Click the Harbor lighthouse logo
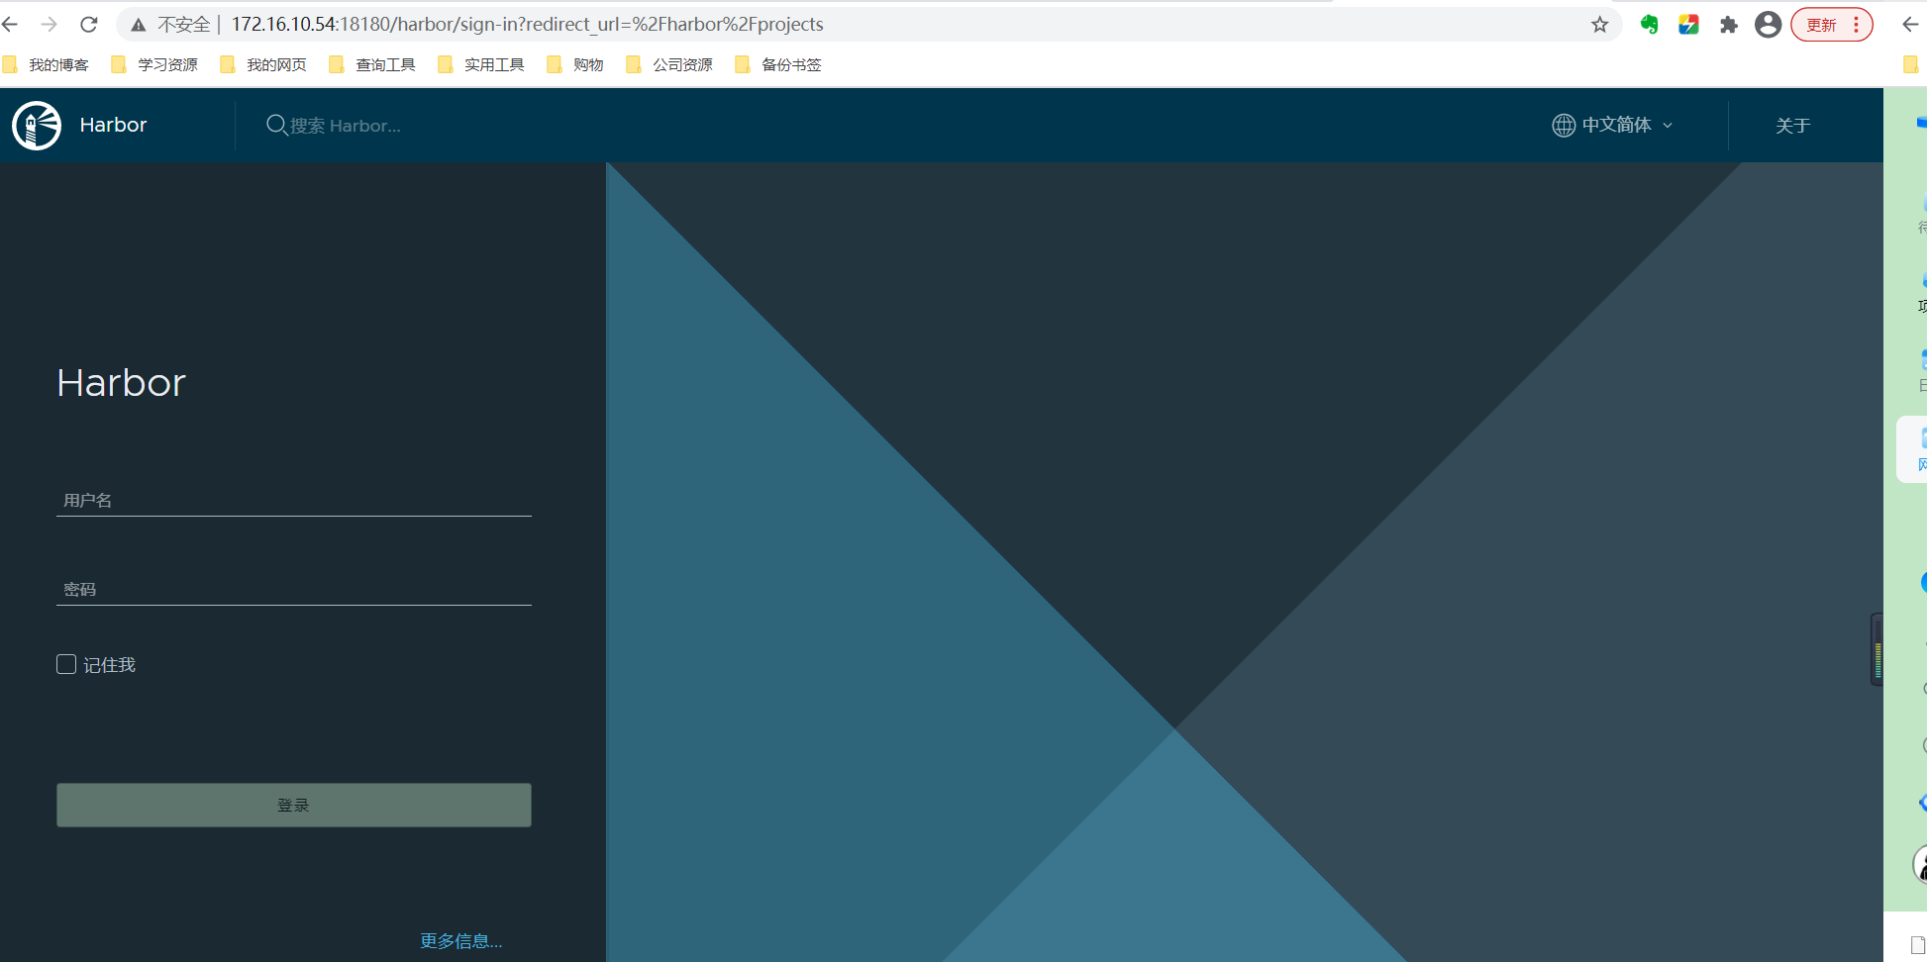The width and height of the screenshot is (1927, 962). 37,126
